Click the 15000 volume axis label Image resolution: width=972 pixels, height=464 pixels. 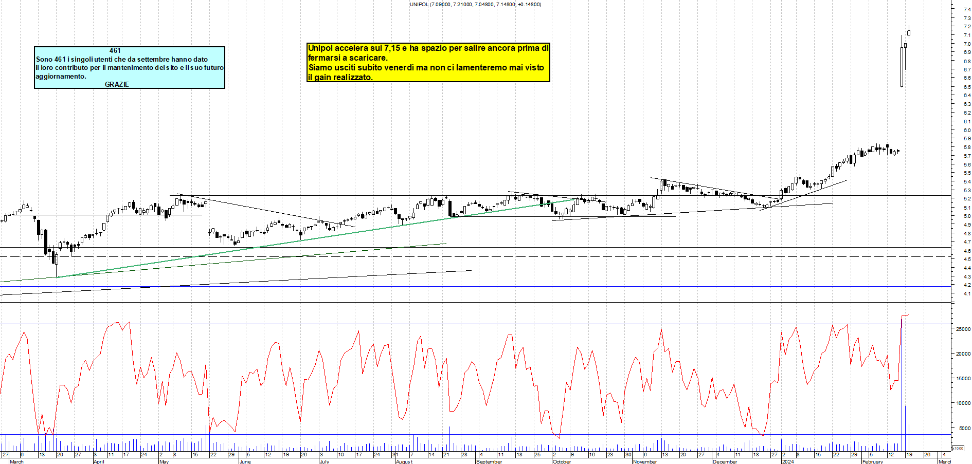963,378
